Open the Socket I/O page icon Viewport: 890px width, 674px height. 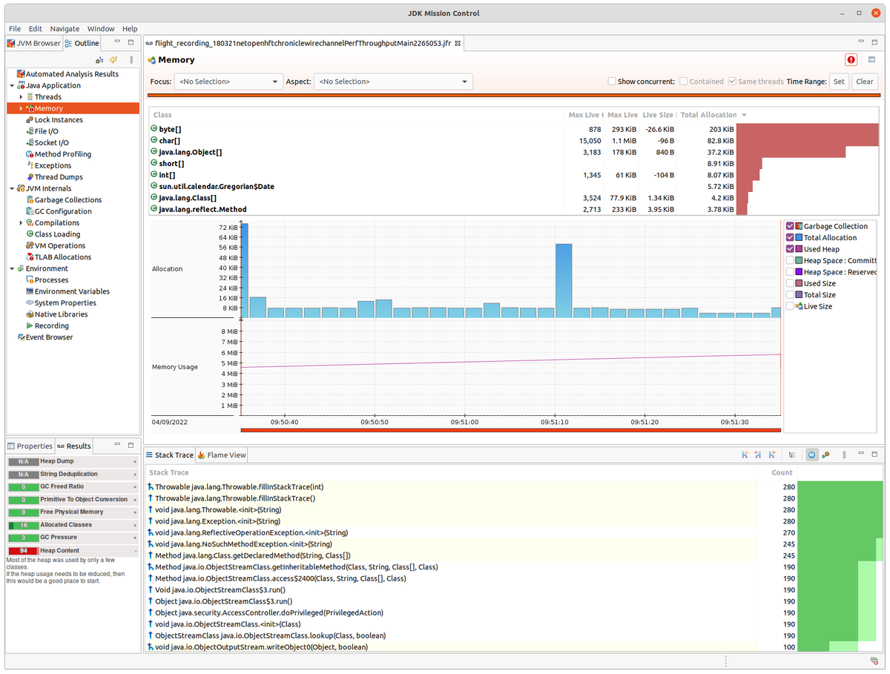[x=30, y=143]
